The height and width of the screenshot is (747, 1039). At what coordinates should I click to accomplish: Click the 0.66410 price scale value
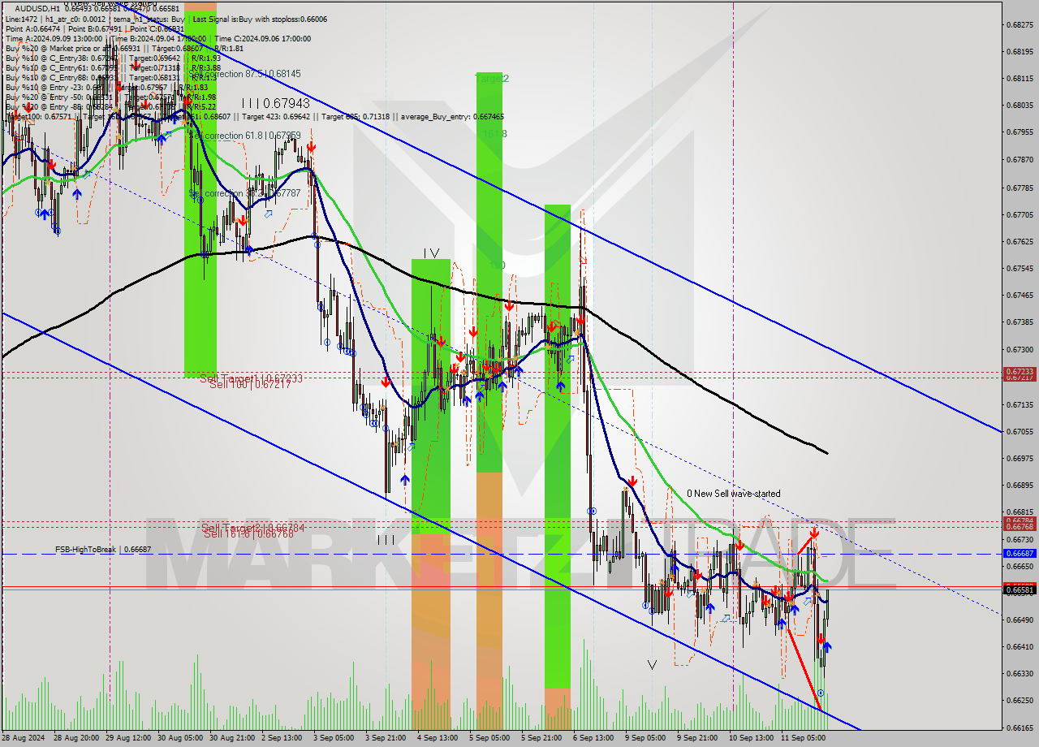[1020, 646]
